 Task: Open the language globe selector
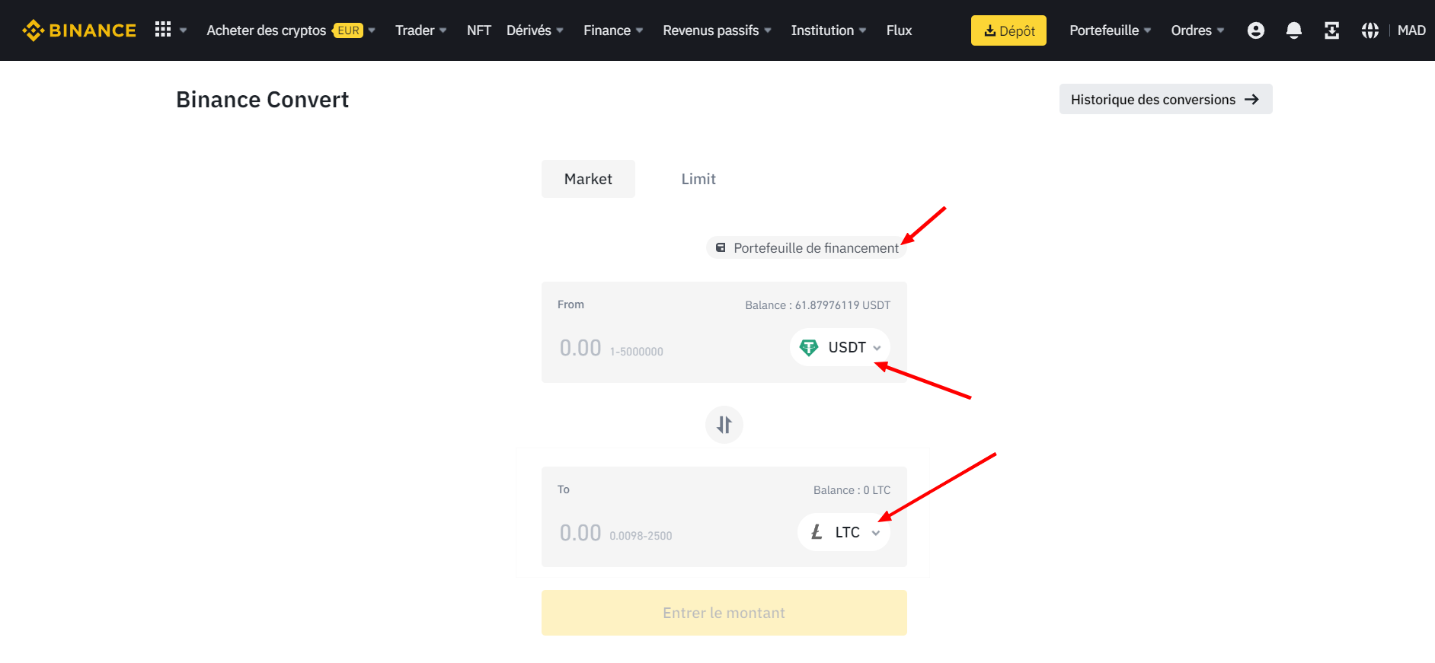pyautogui.click(x=1369, y=30)
